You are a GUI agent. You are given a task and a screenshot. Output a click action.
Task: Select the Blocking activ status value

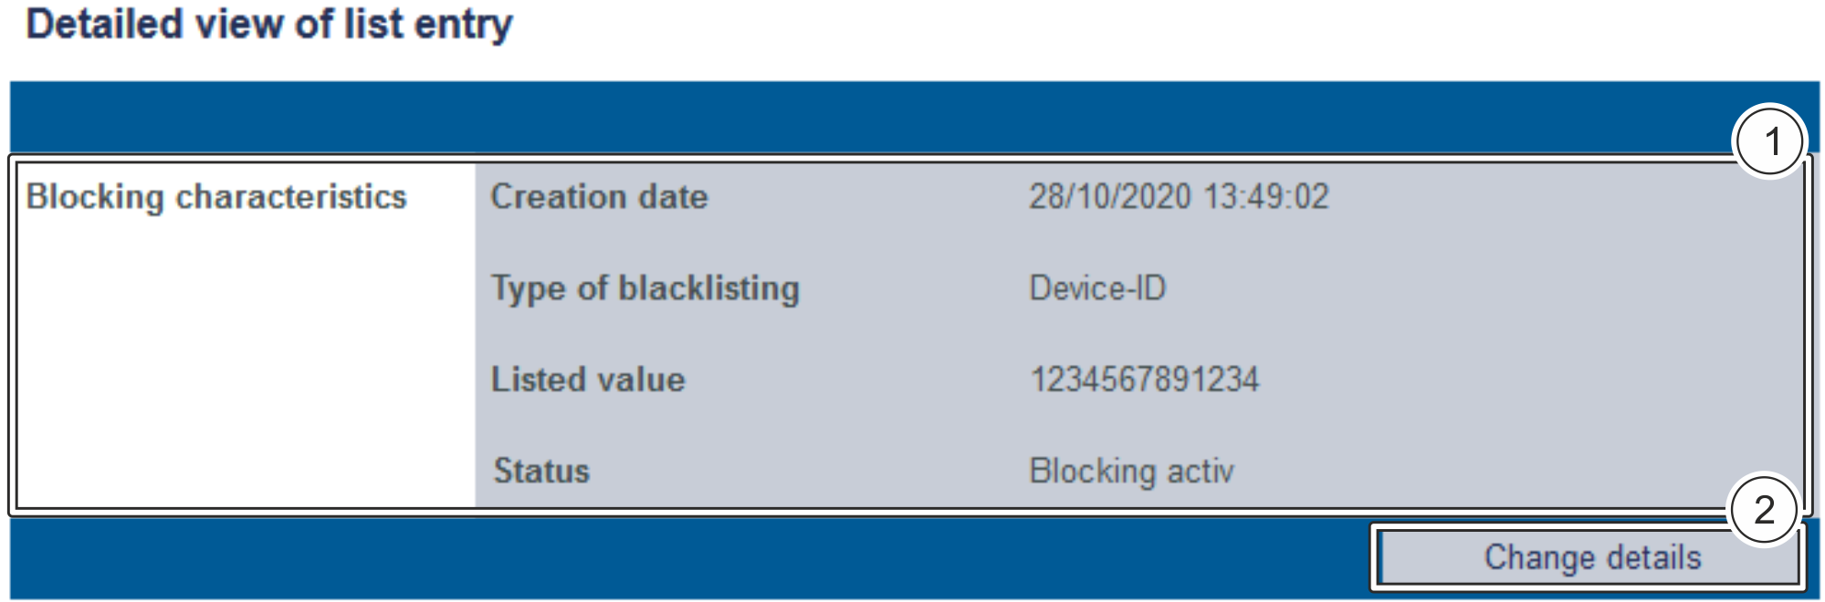[1131, 471]
